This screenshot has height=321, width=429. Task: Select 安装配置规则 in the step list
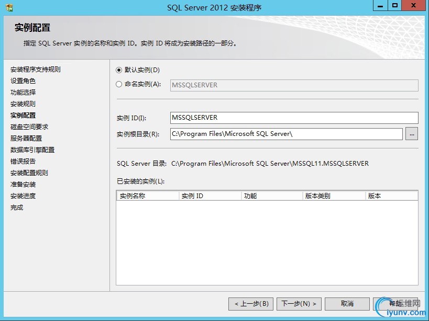pos(29,173)
